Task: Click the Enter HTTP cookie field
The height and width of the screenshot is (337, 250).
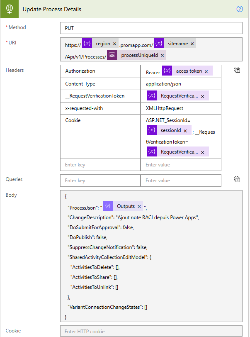Action: click(151, 331)
